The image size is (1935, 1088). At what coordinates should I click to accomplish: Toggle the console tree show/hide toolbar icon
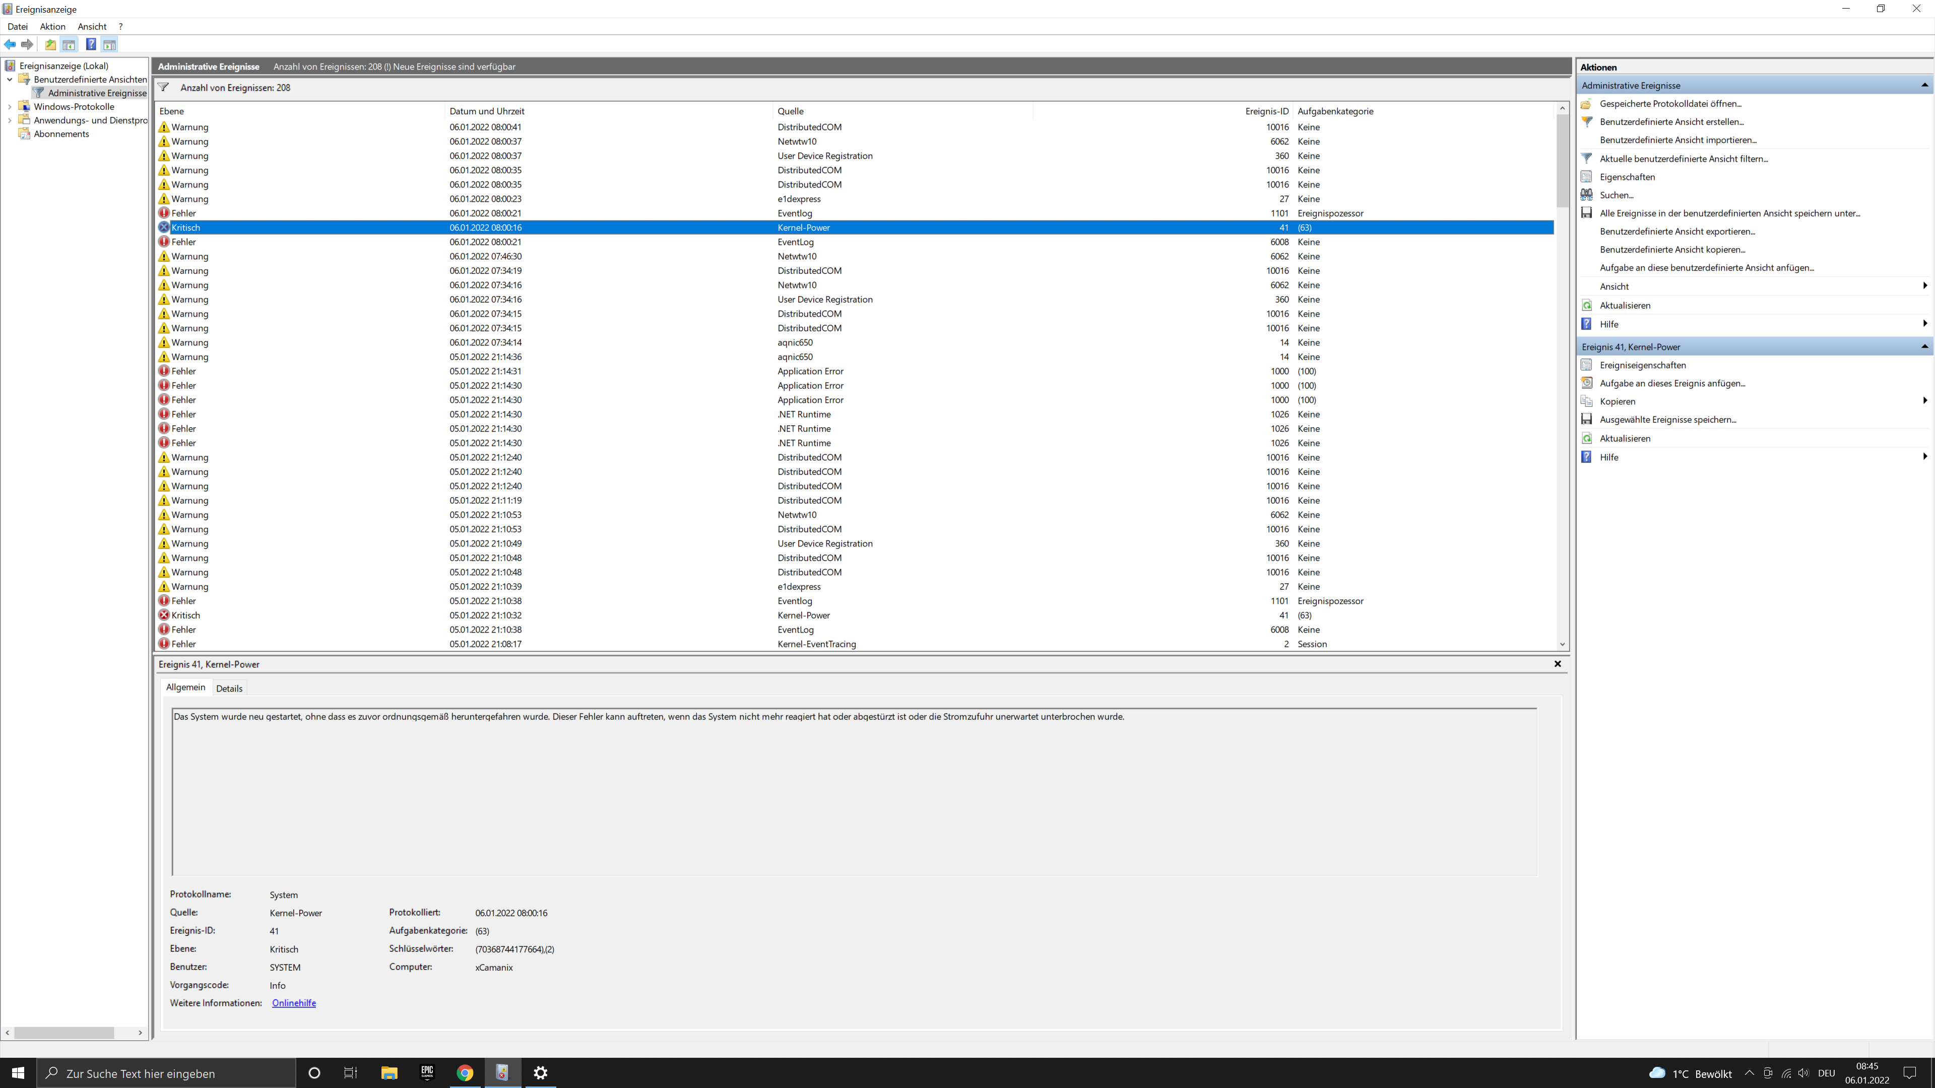coord(69,45)
